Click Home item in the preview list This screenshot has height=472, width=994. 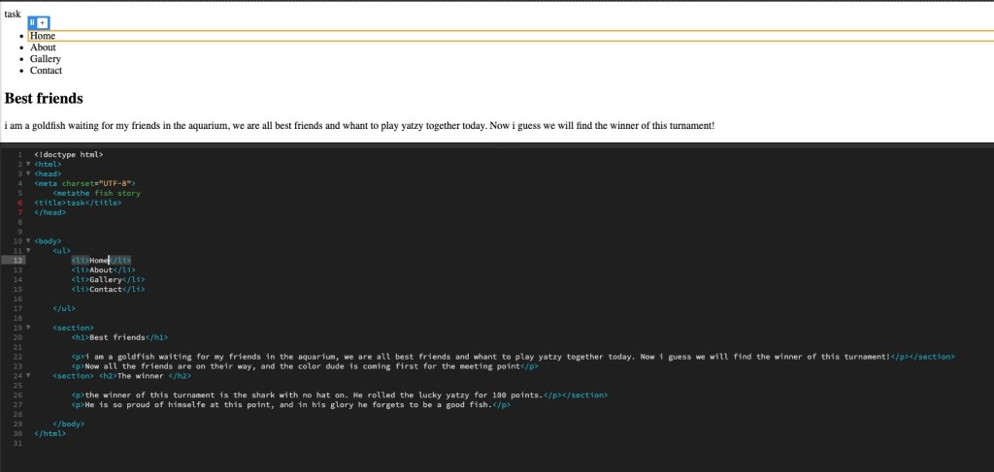click(x=43, y=36)
